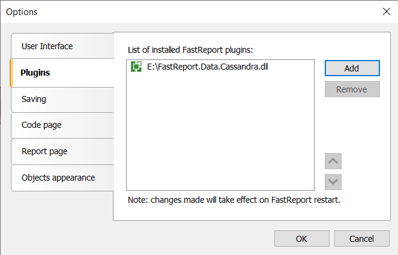Move the selected plugin up with the up arrow

click(x=333, y=161)
